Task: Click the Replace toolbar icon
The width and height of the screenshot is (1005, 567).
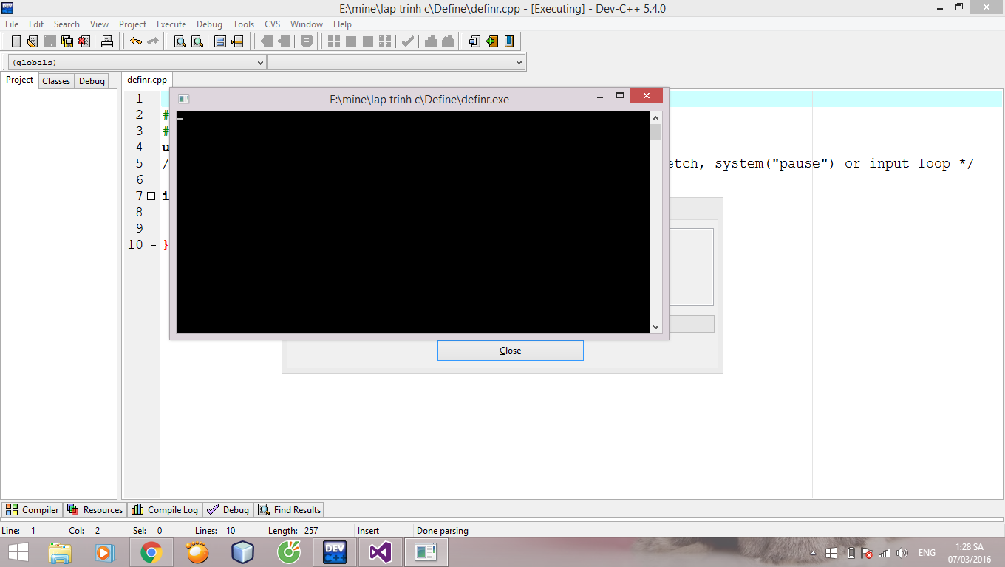Action: point(197,41)
